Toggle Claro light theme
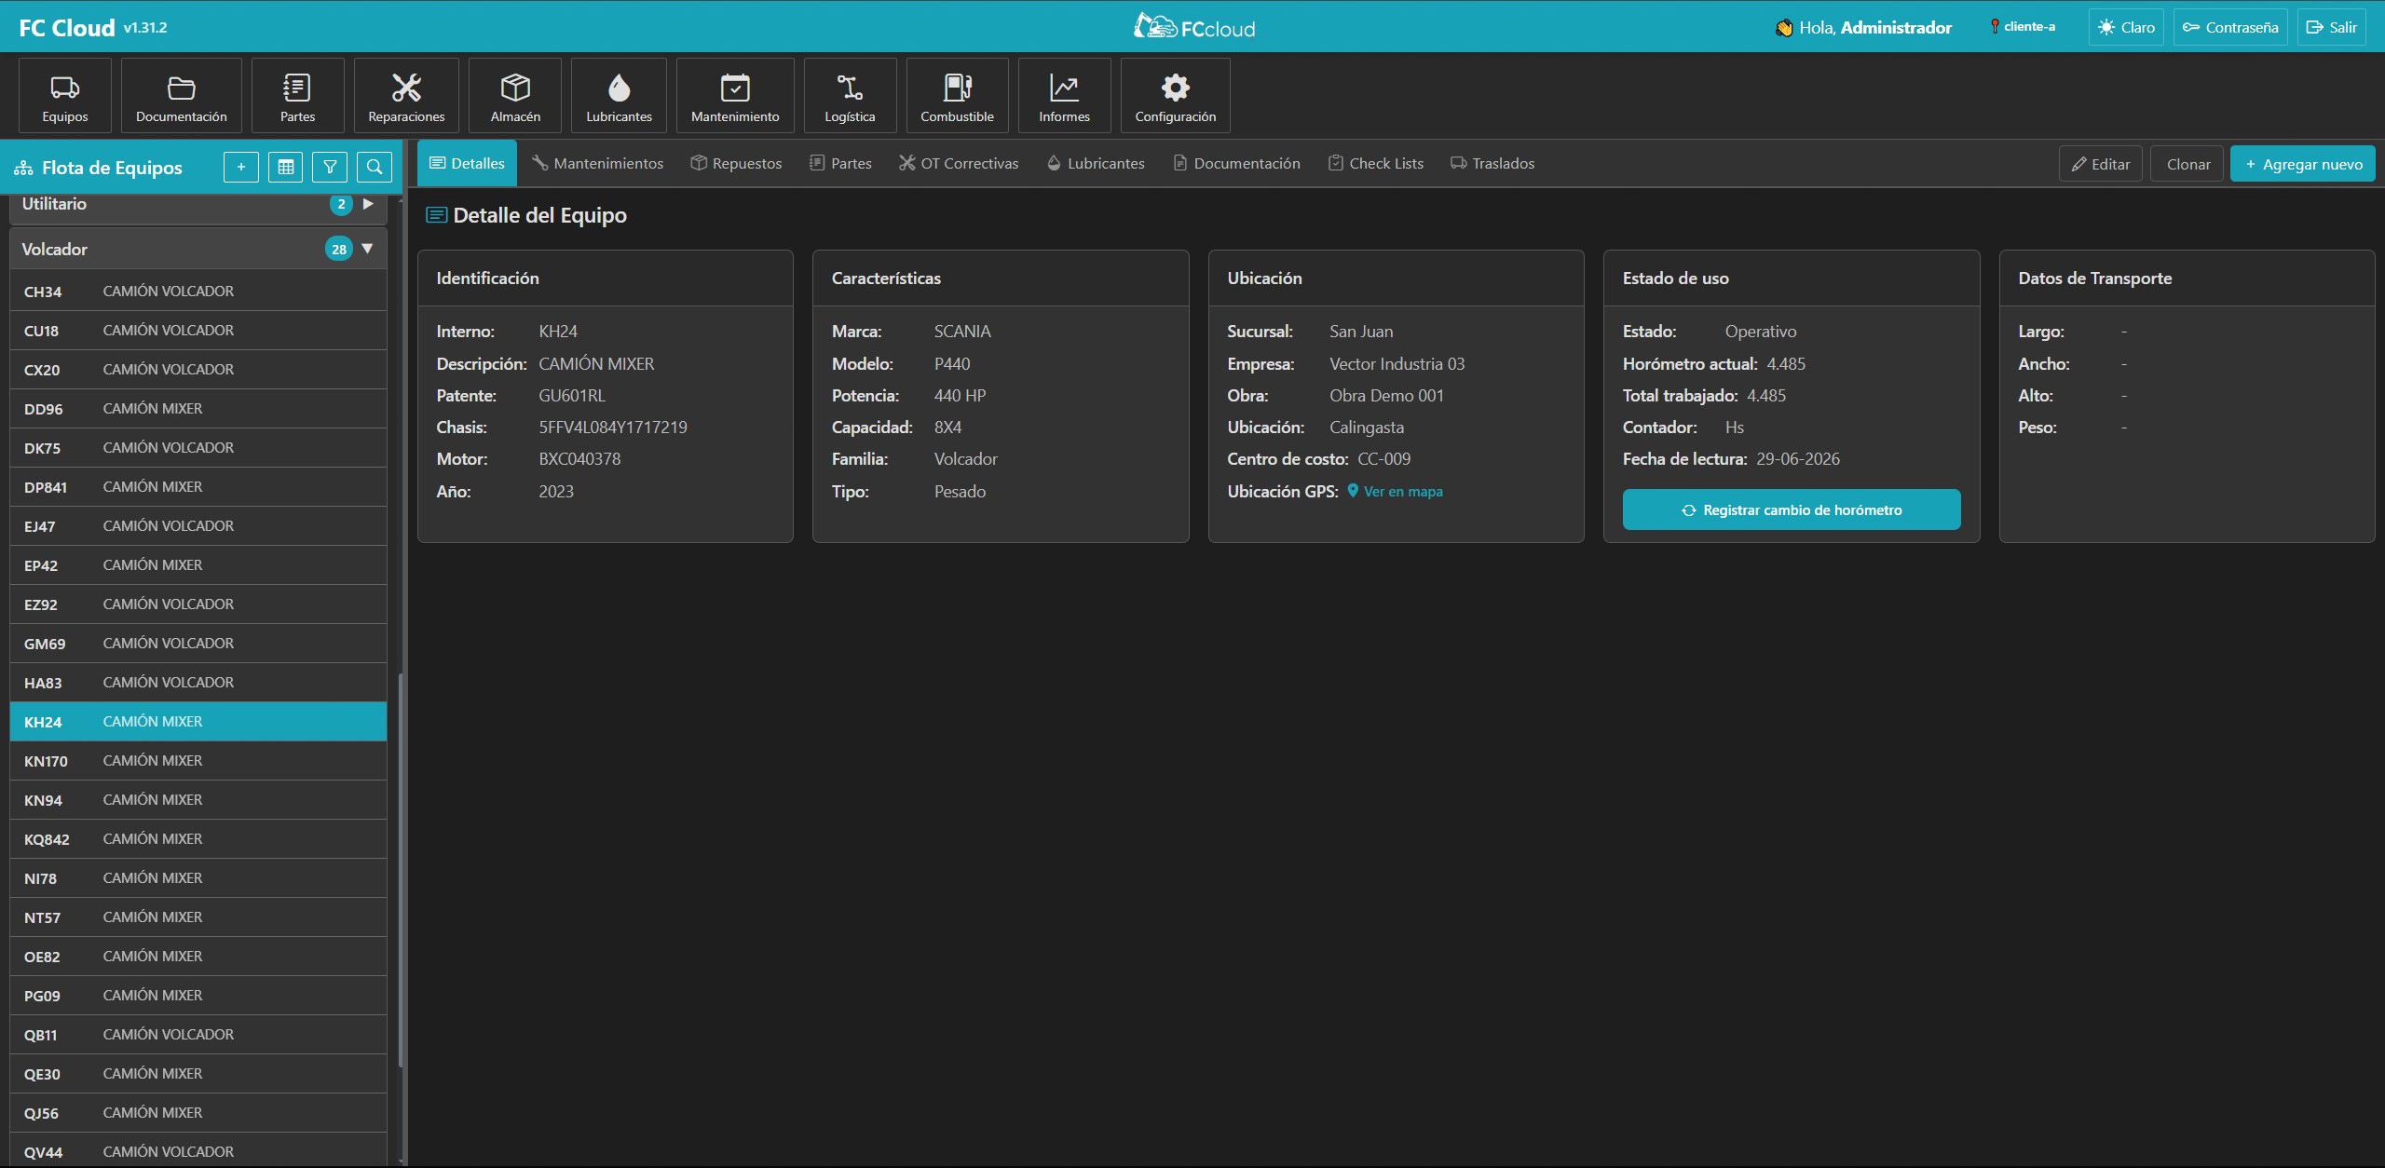 pos(2126,27)
